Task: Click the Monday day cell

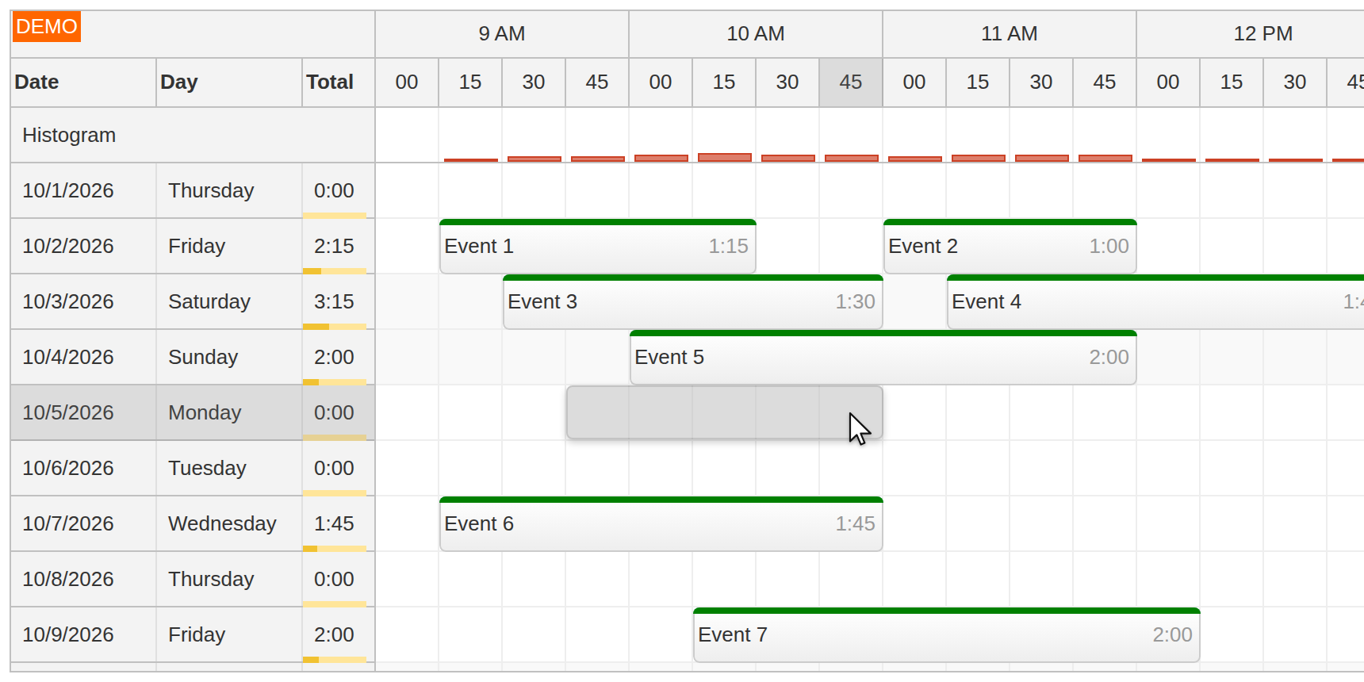Action: 229,412
